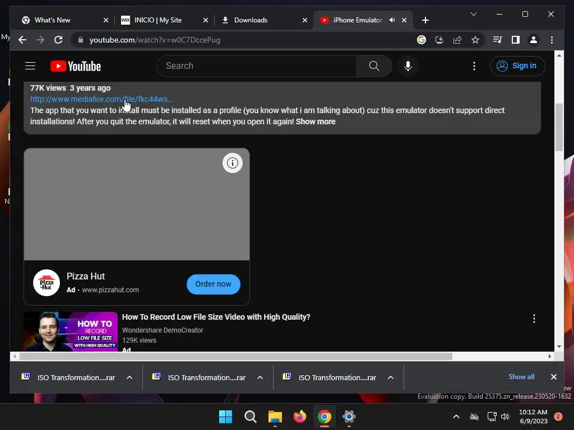Viewport: 574px width, 430px height.
Task: Click the Pizza Hut logo avatar
Action: point(47,283)
